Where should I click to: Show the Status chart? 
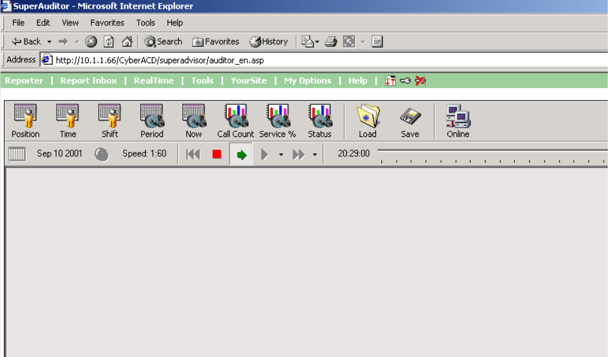(x=319, y=121)
